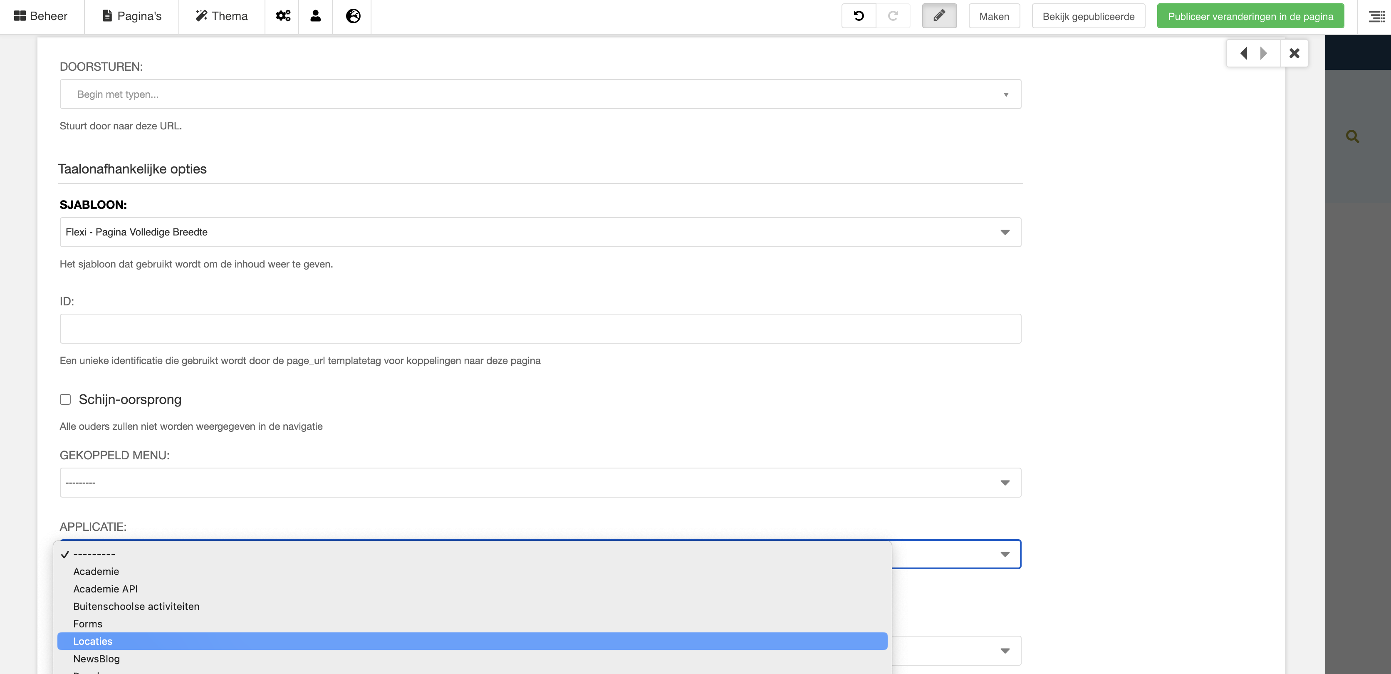Click into the ID text field
The width and height of the screenshot is (1391, 674).
(x=540, y=328)
